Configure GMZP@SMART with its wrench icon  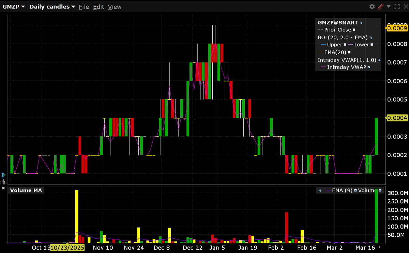361,23
